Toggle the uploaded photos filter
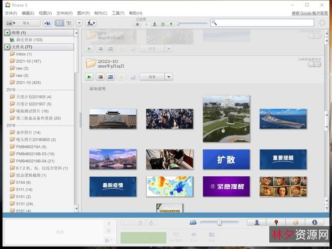Screen dimensions: 332x249 (146, 24)
